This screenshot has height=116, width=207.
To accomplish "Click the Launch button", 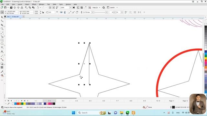I will tap(111, 8).
